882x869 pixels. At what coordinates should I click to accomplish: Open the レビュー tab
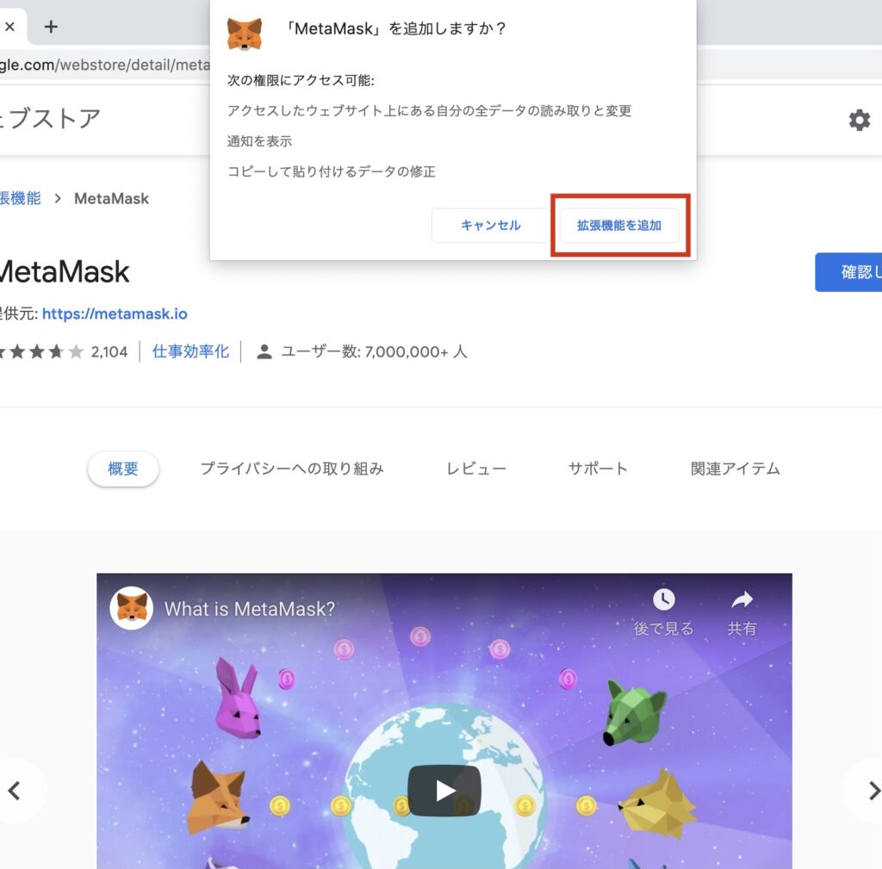(476, 469)
